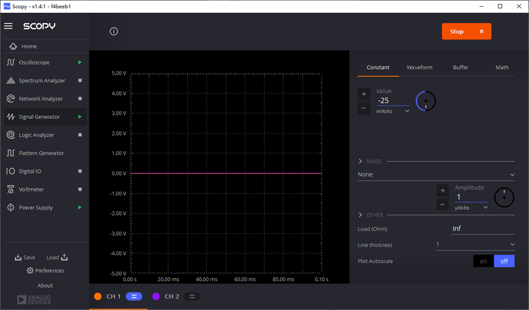This screenshot has width=529, height=310.
Task: Click the Save label
Action: pos(29,258)
